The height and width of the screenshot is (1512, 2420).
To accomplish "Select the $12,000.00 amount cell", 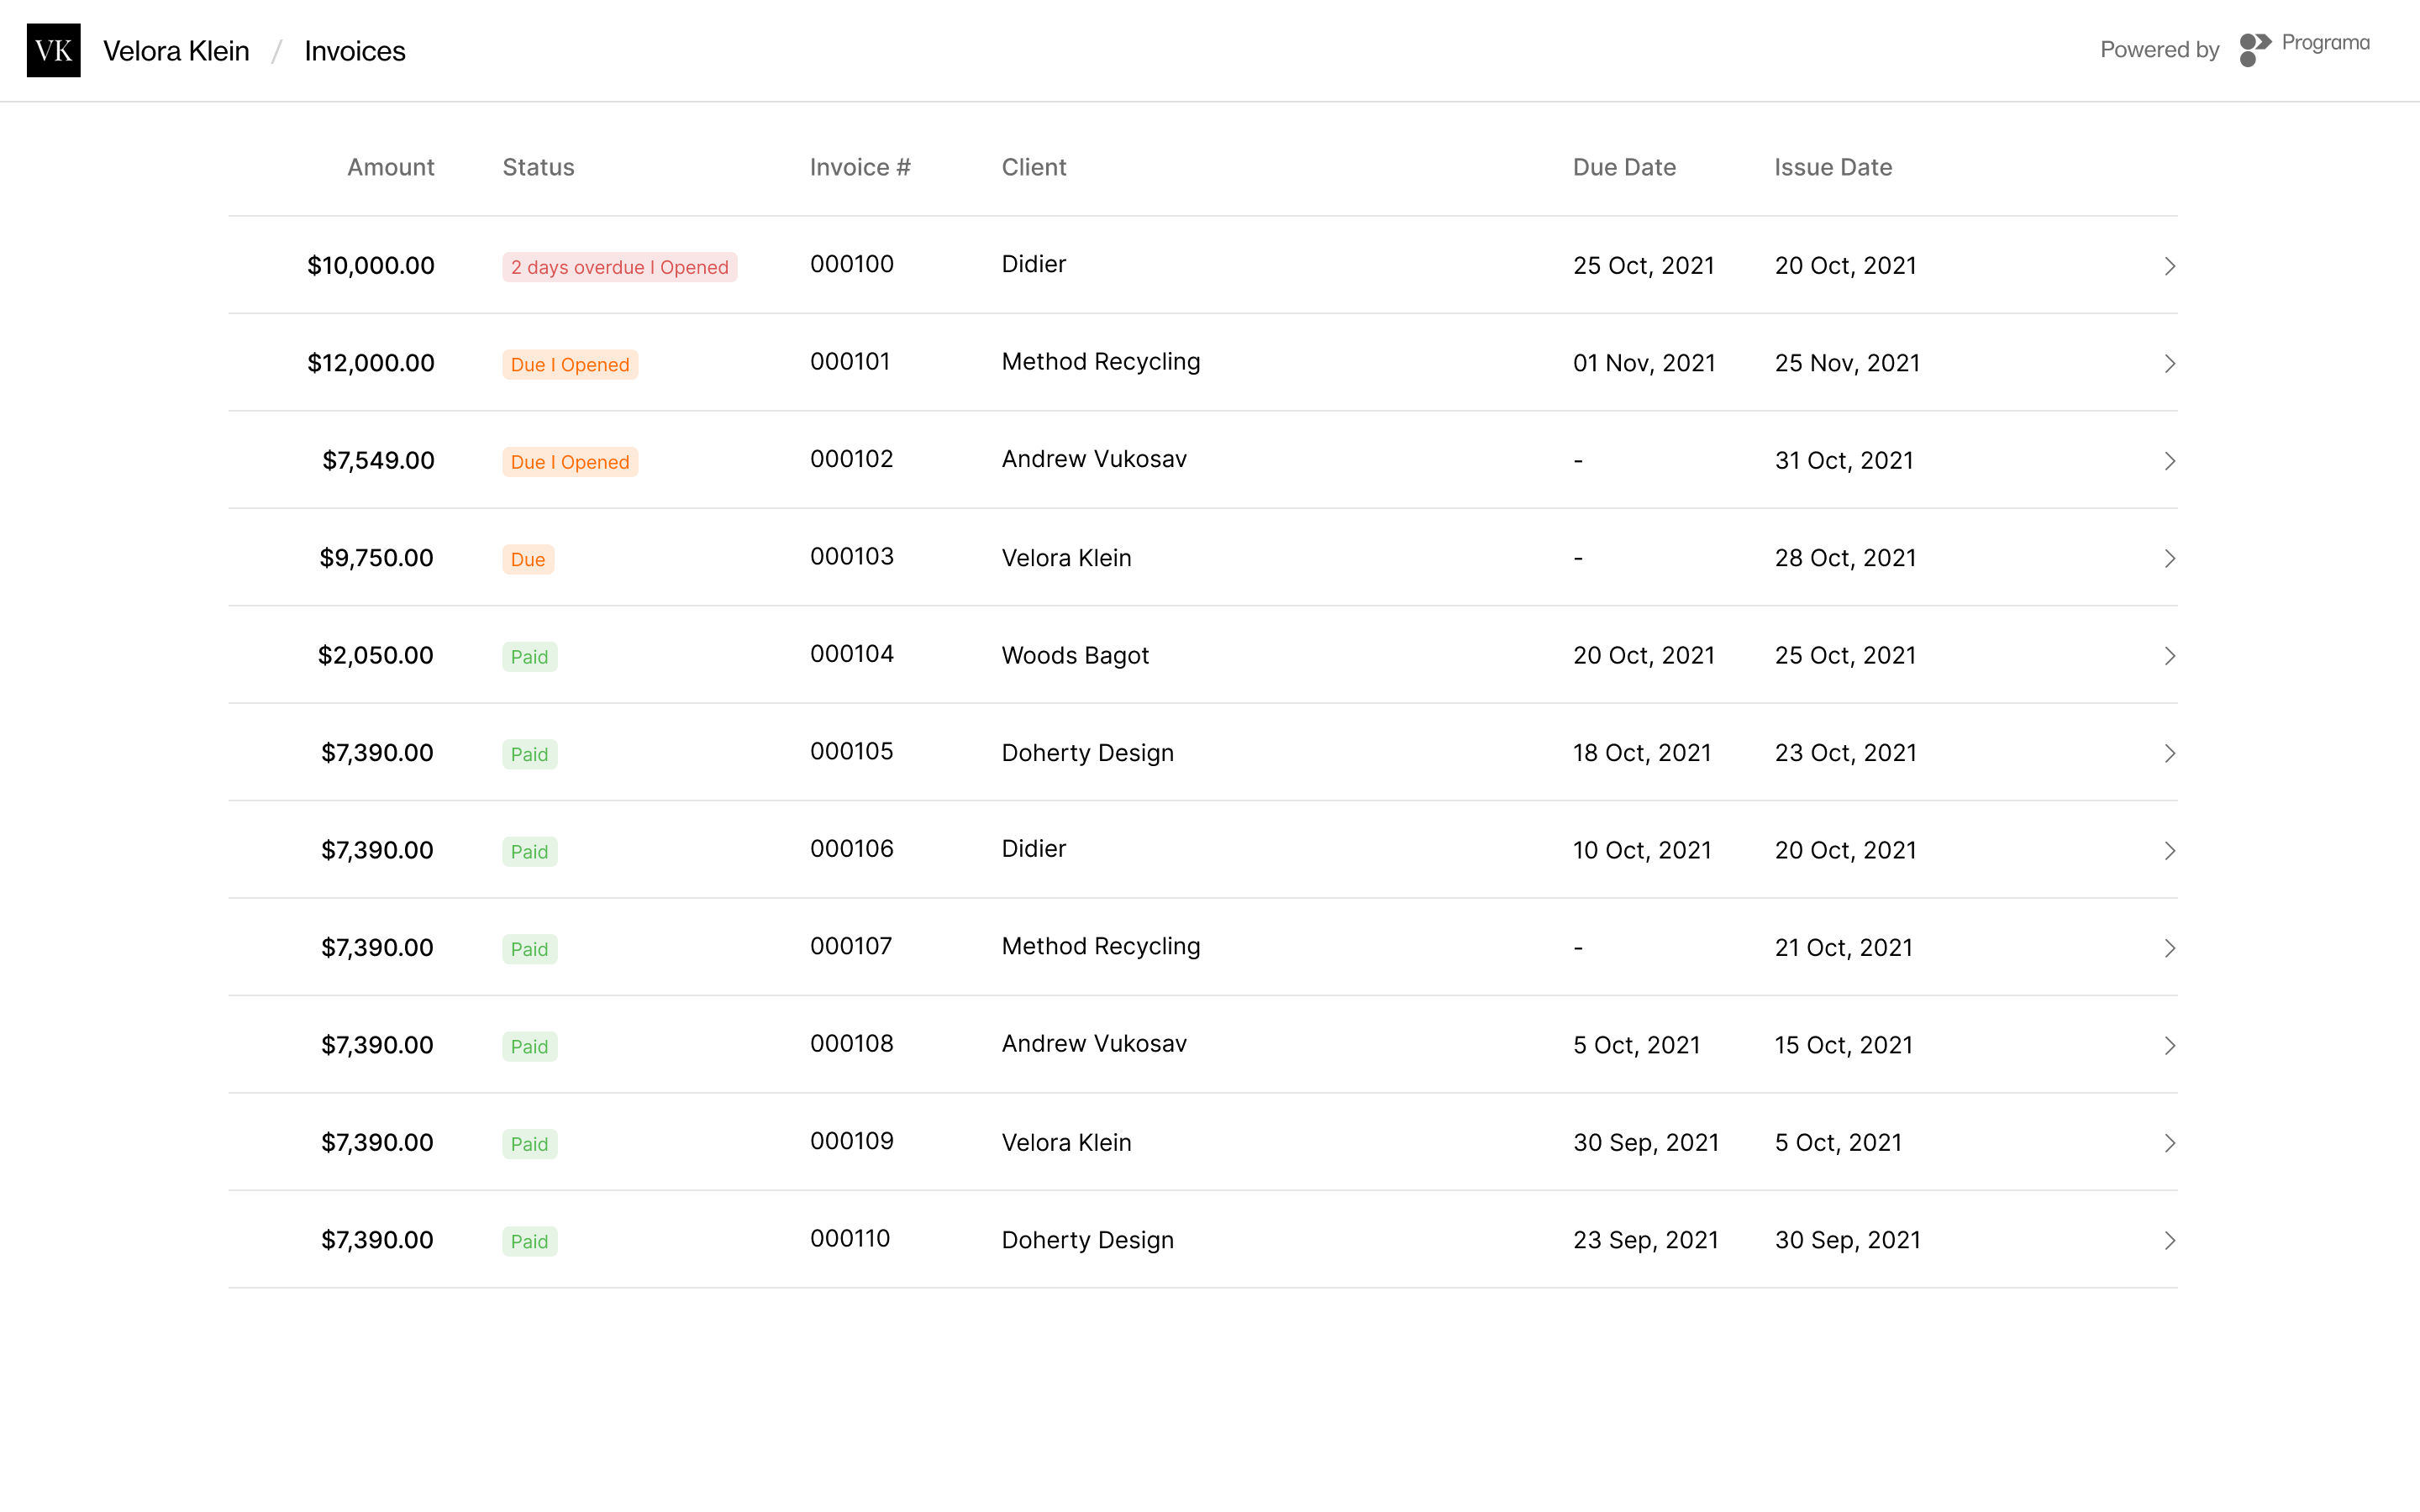I will [x=371, y=363].
